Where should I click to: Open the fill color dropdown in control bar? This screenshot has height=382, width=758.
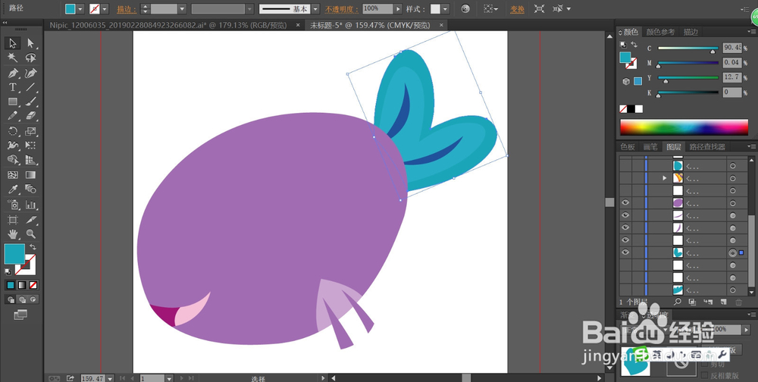pos(82,9)
